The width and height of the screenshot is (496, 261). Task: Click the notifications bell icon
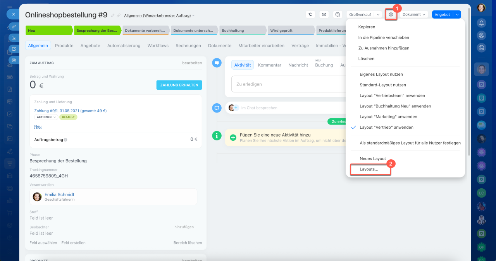481,23
